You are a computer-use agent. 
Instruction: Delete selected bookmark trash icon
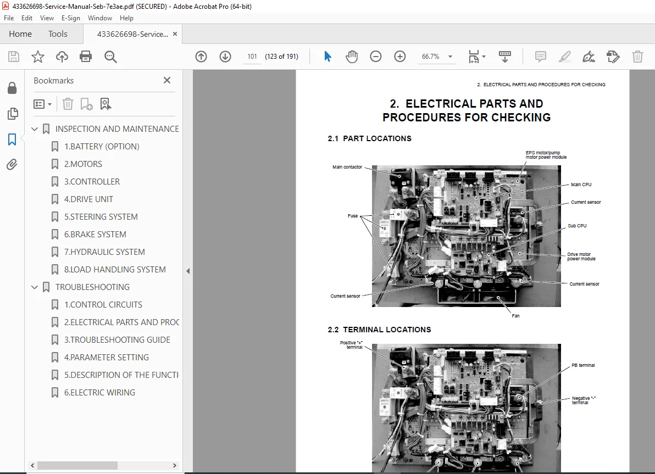pos(68,104)
